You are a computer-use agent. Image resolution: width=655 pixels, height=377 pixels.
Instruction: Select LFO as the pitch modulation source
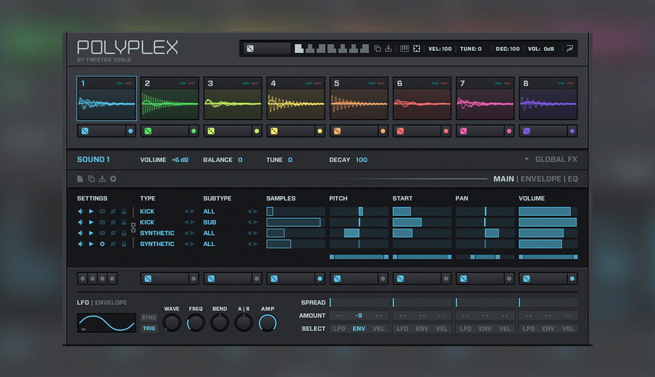coord(339,329)
